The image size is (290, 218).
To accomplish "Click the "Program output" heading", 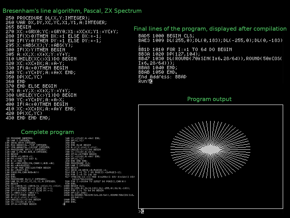I will 209,99.
